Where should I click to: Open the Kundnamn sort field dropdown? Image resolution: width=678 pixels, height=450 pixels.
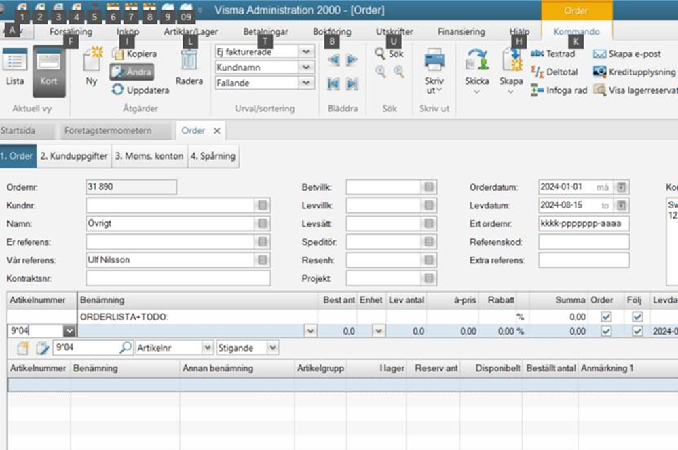pos(307,67)
